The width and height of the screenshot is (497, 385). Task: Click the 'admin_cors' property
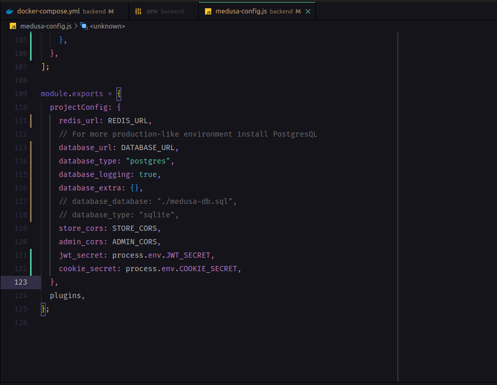coord(81,242)
